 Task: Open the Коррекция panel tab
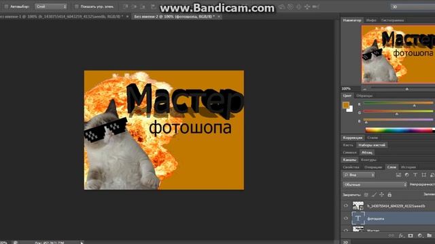[x=352, y=138]
